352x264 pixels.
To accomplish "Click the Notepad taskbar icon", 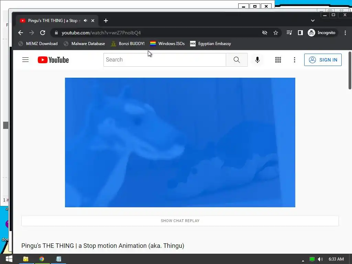I will (58, 259).
